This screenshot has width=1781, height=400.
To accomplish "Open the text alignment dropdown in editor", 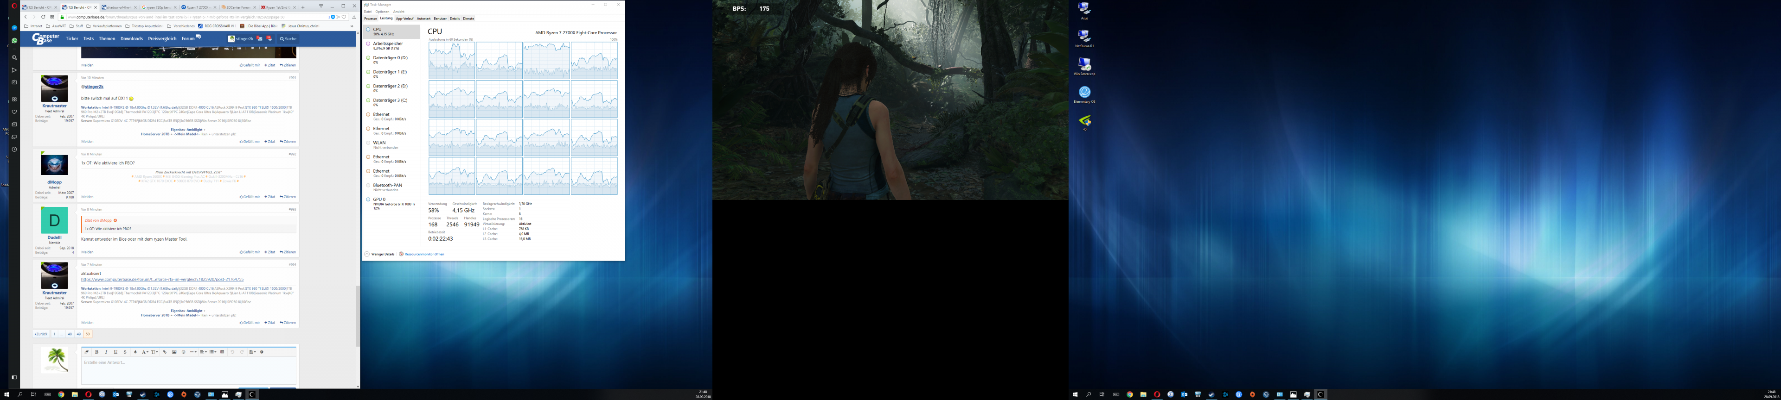I will click(204, 352).
